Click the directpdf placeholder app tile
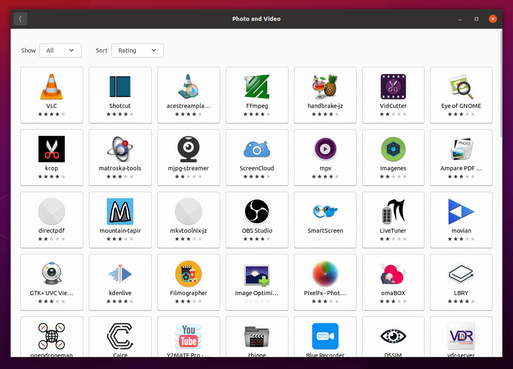Image resolution: width=513 pixels, height=369 pixels. [52, 220]
